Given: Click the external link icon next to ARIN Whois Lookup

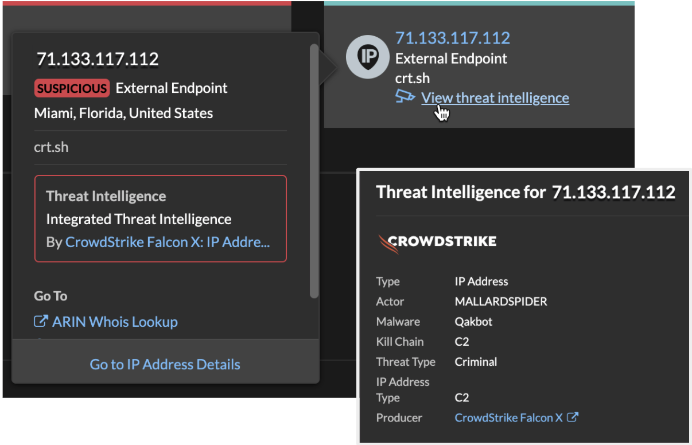Looking at the screenshot, I should coord(41,322).
